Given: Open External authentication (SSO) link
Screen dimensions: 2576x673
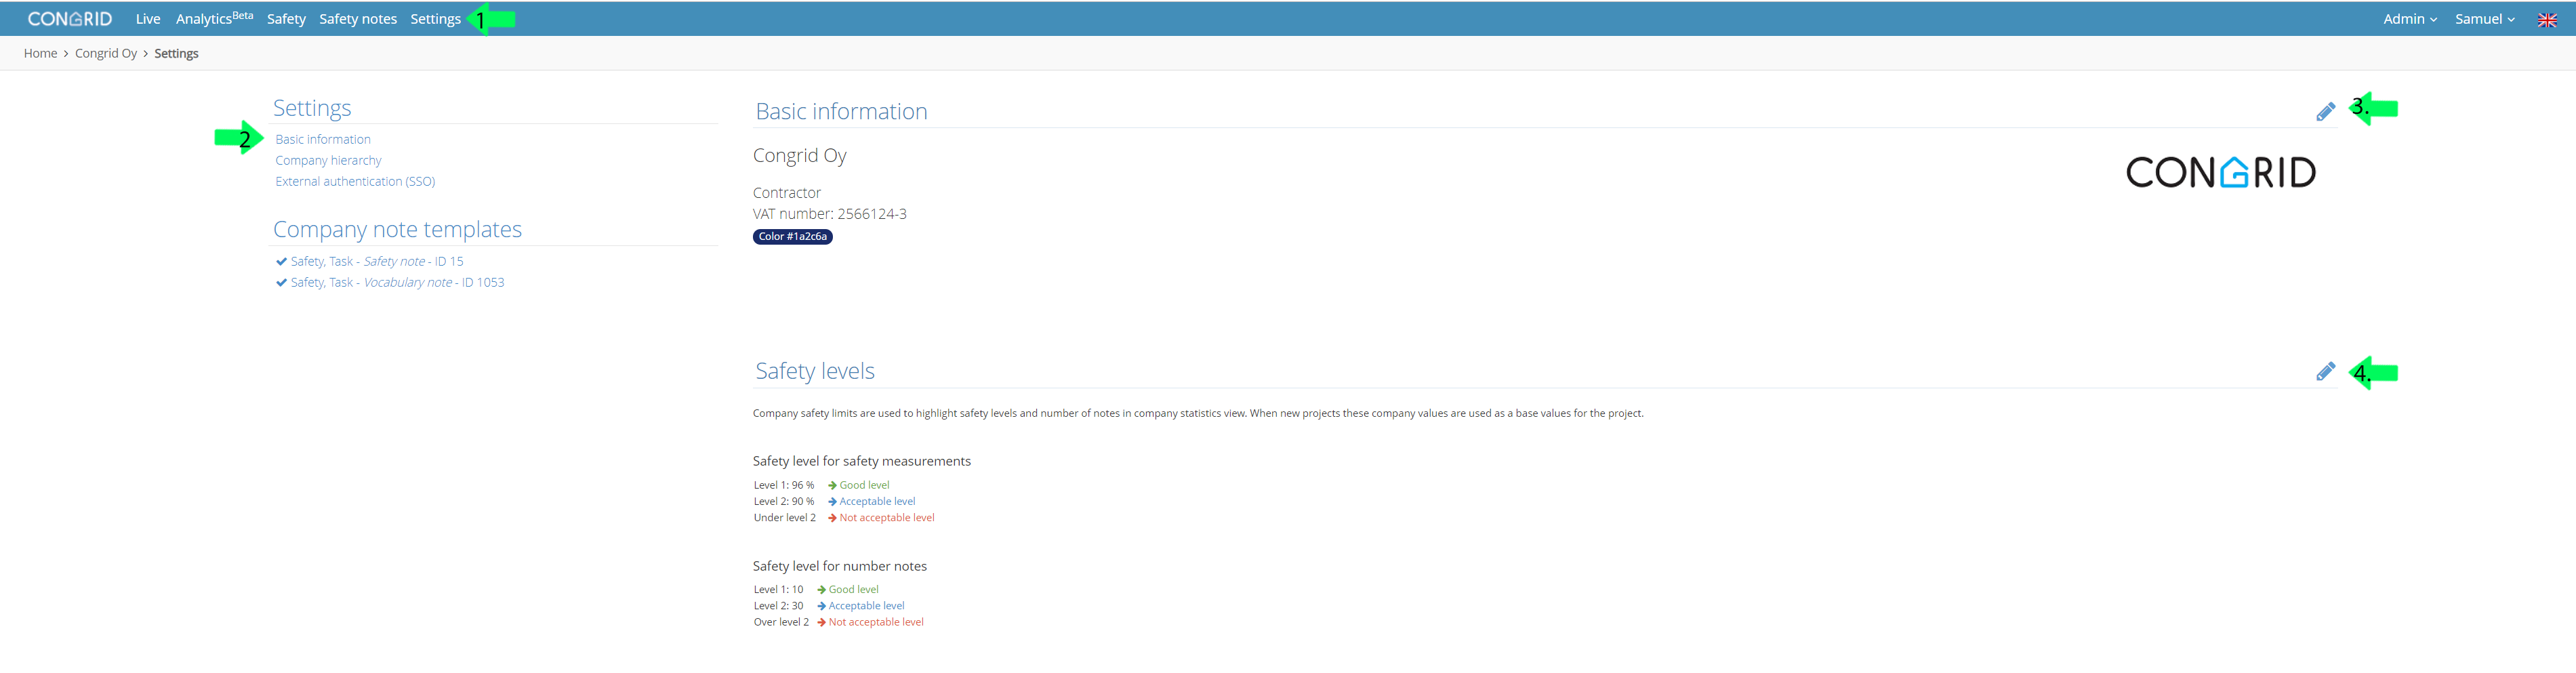Looking at the screenshot, I should pos(355,182).
